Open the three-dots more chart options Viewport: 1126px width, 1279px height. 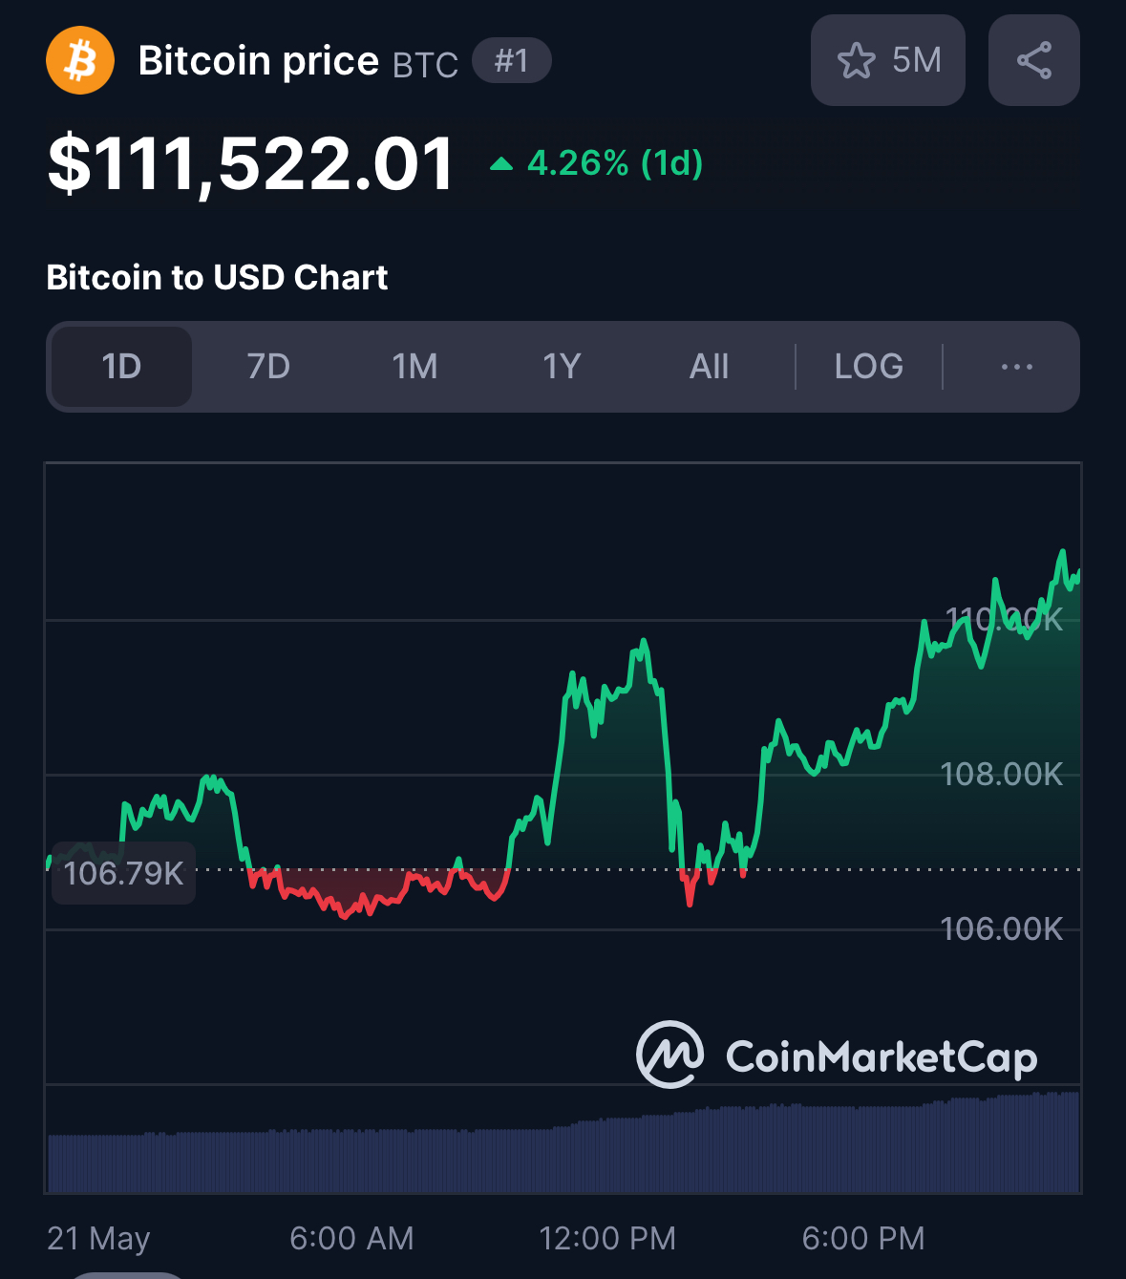tap(1016, 367)
